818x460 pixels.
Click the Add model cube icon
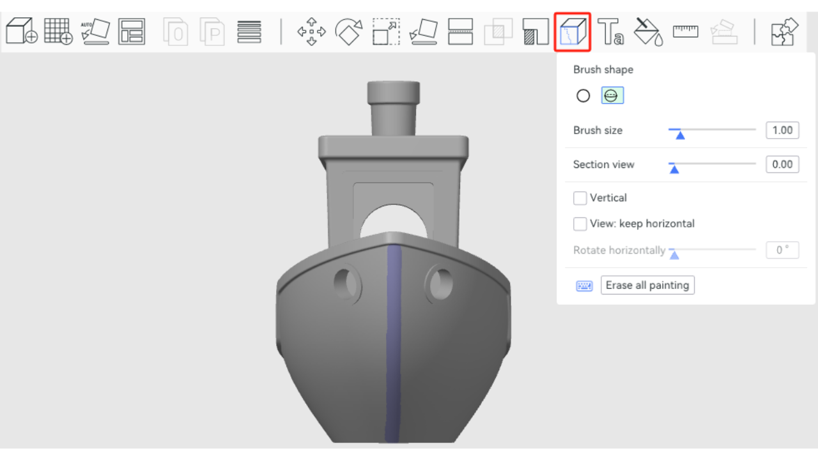click(x=21, y=31)
